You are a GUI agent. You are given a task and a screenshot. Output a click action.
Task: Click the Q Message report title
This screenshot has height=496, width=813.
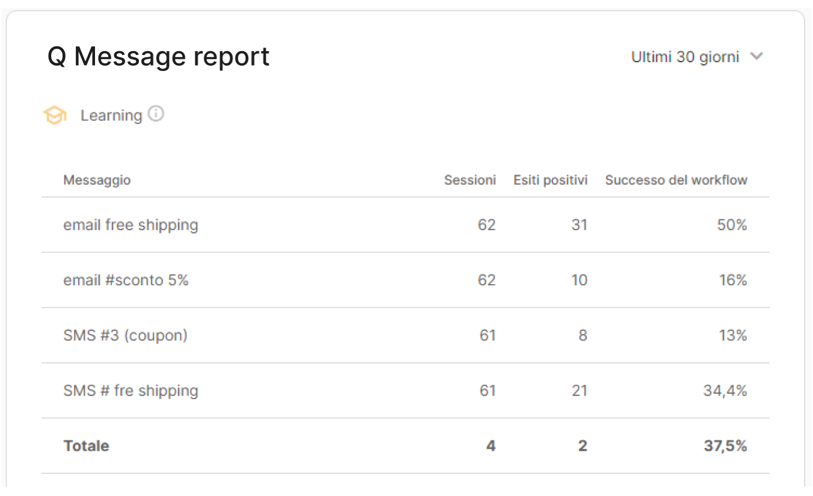pyautogui.click(x=158, y=57)
